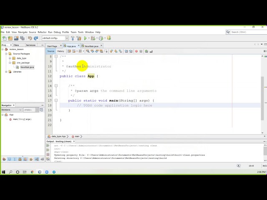The height and width of the screenshot is (200, 267).
Task: Open the File menu
Action: point(3,32)
